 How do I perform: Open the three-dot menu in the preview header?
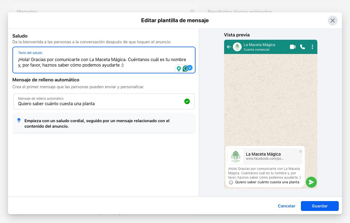(x=312, y=47)
